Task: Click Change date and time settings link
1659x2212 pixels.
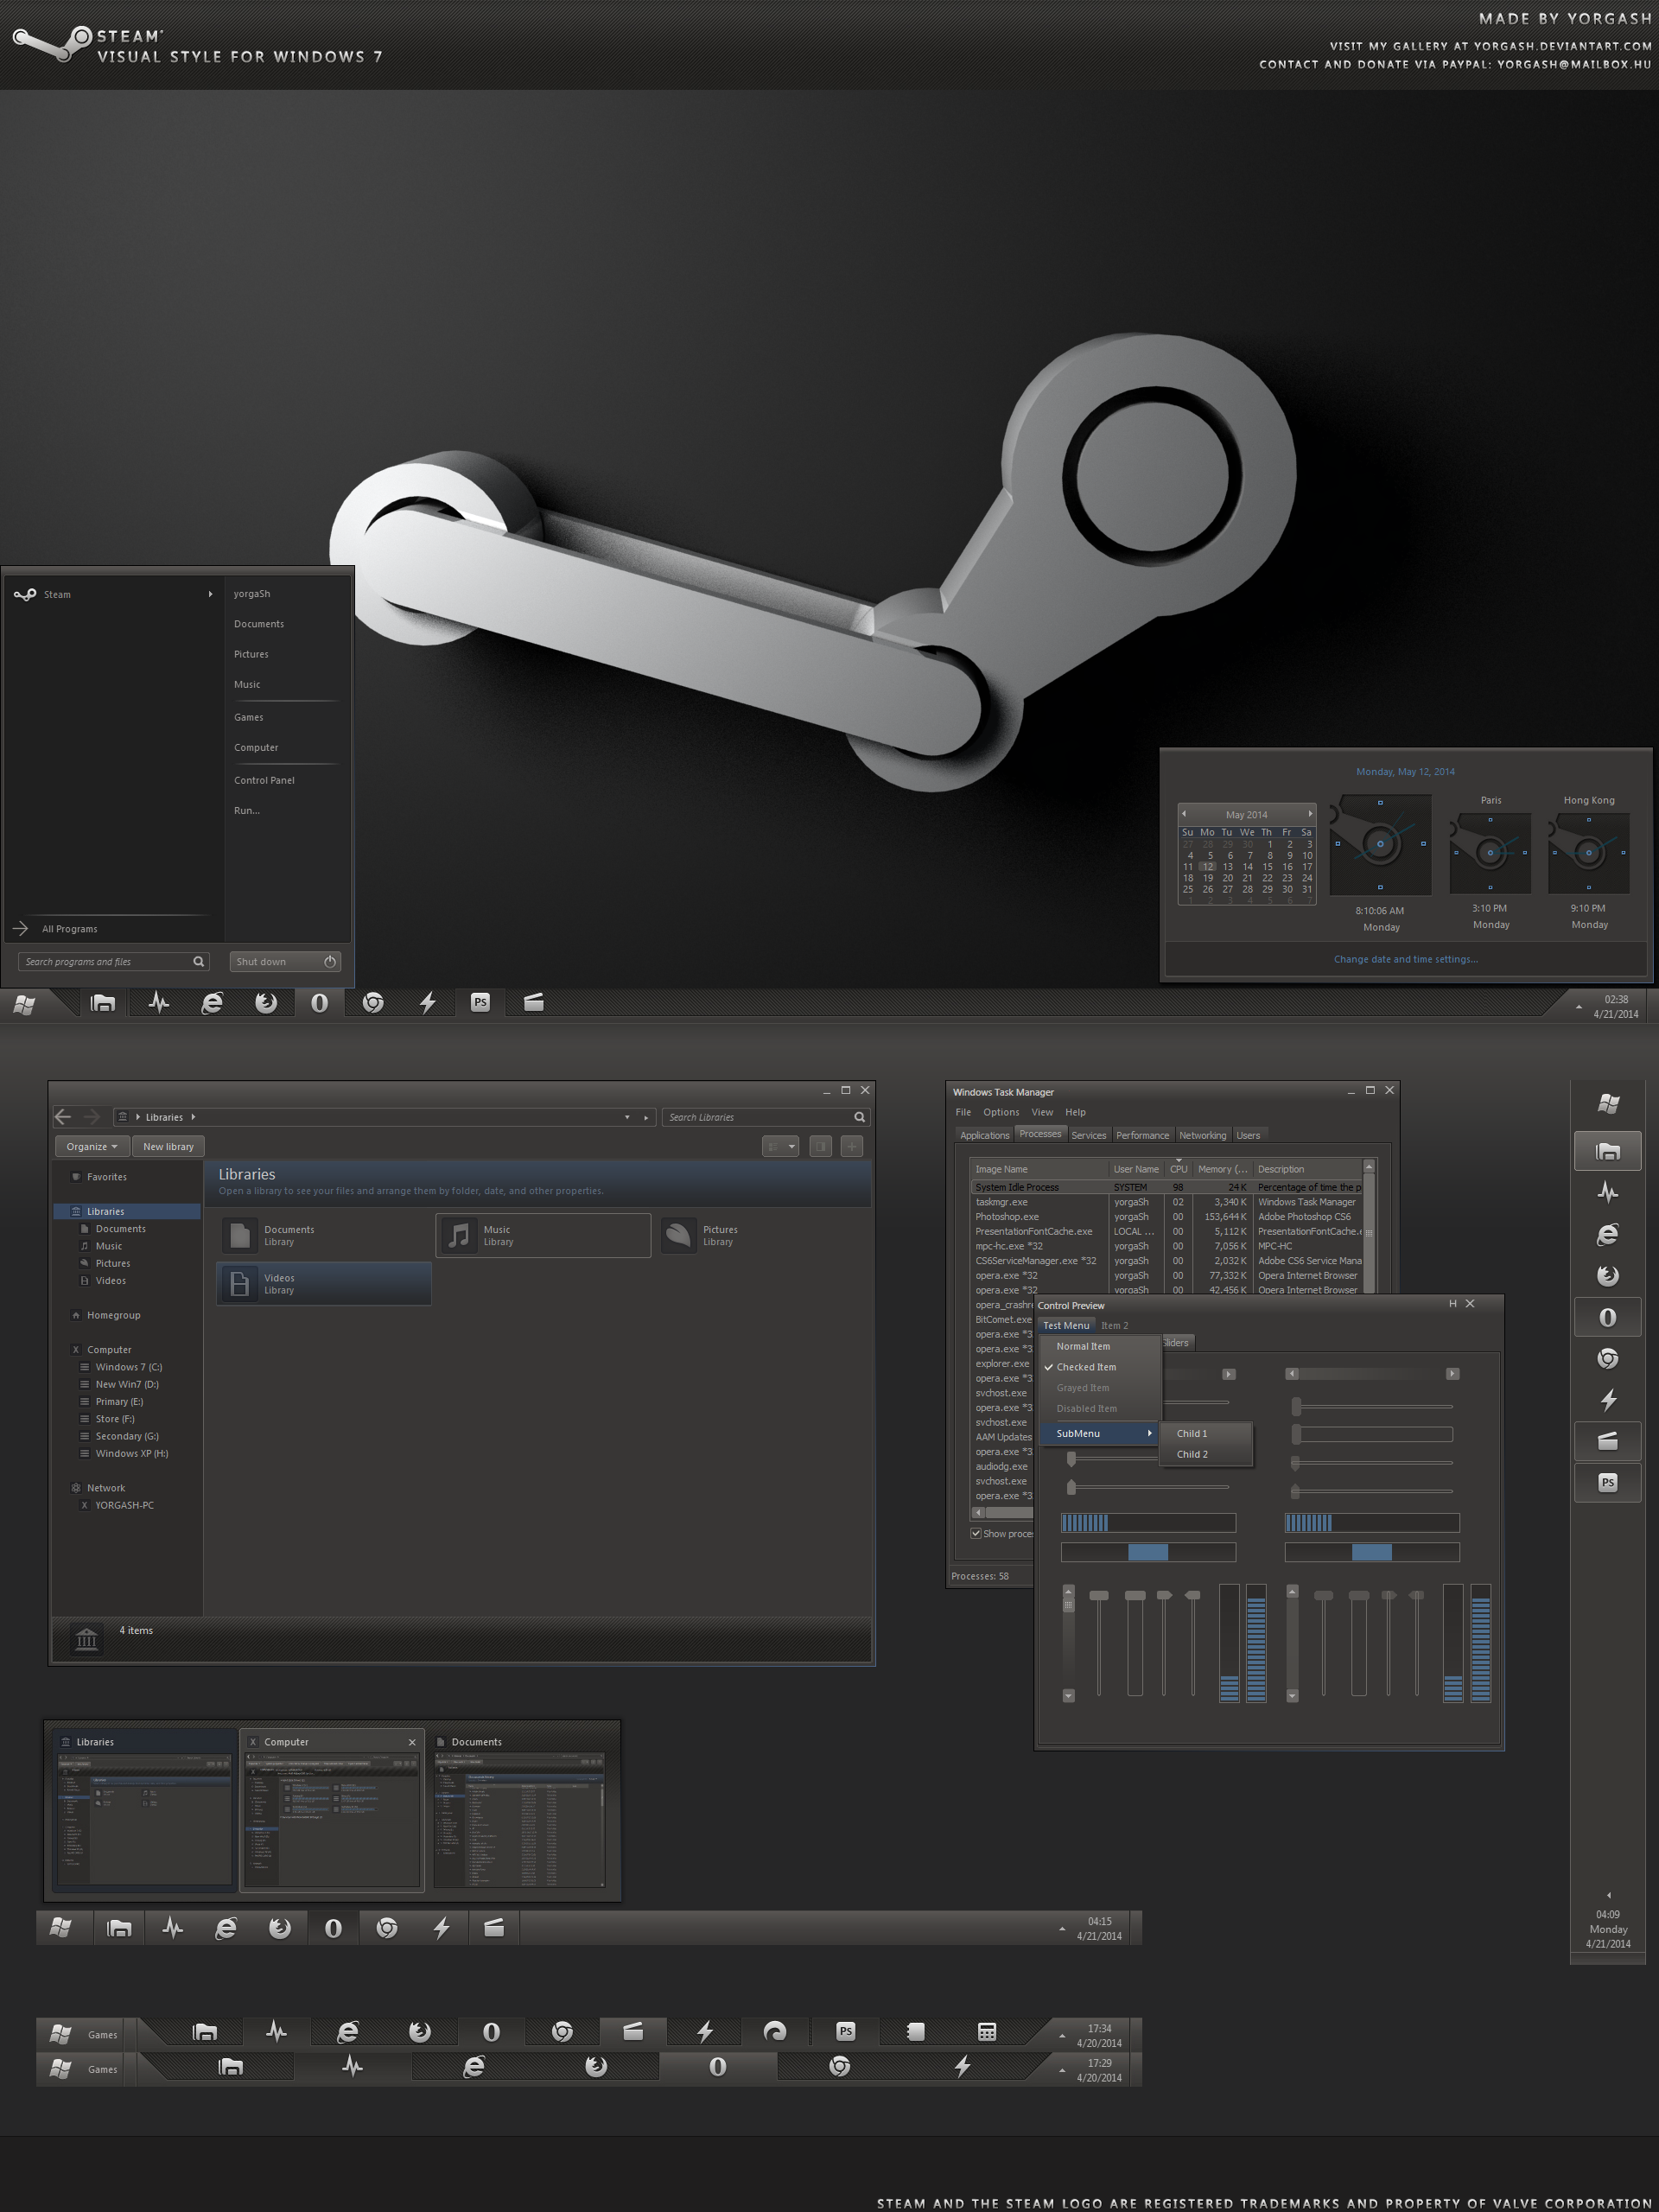Action: tap(1405, 959)
